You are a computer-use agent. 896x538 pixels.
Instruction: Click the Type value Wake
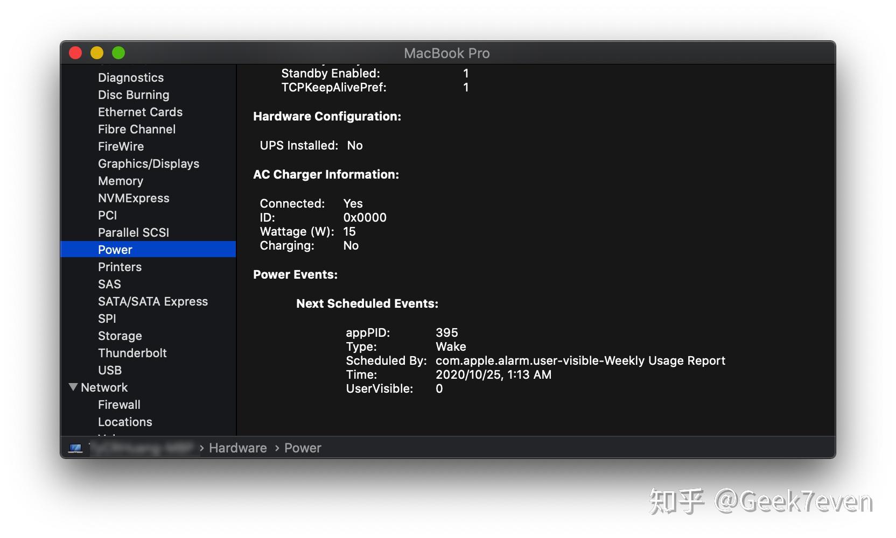(x=451, y=346)
